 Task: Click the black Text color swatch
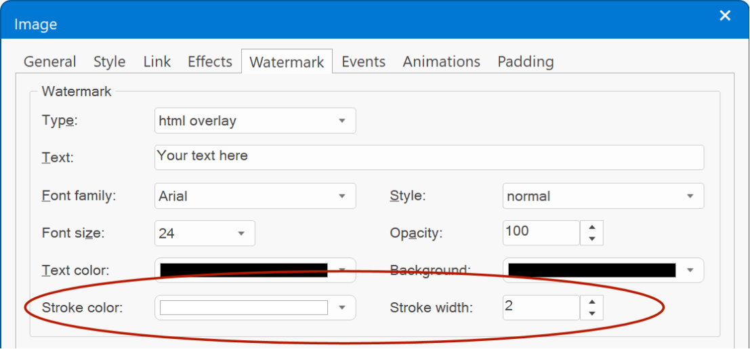[x=243, y=270]
